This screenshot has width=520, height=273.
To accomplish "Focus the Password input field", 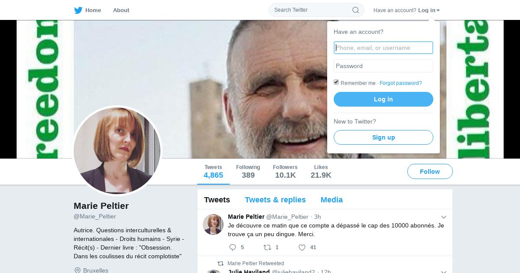I will pyautogui.click(x=383, y=66).
